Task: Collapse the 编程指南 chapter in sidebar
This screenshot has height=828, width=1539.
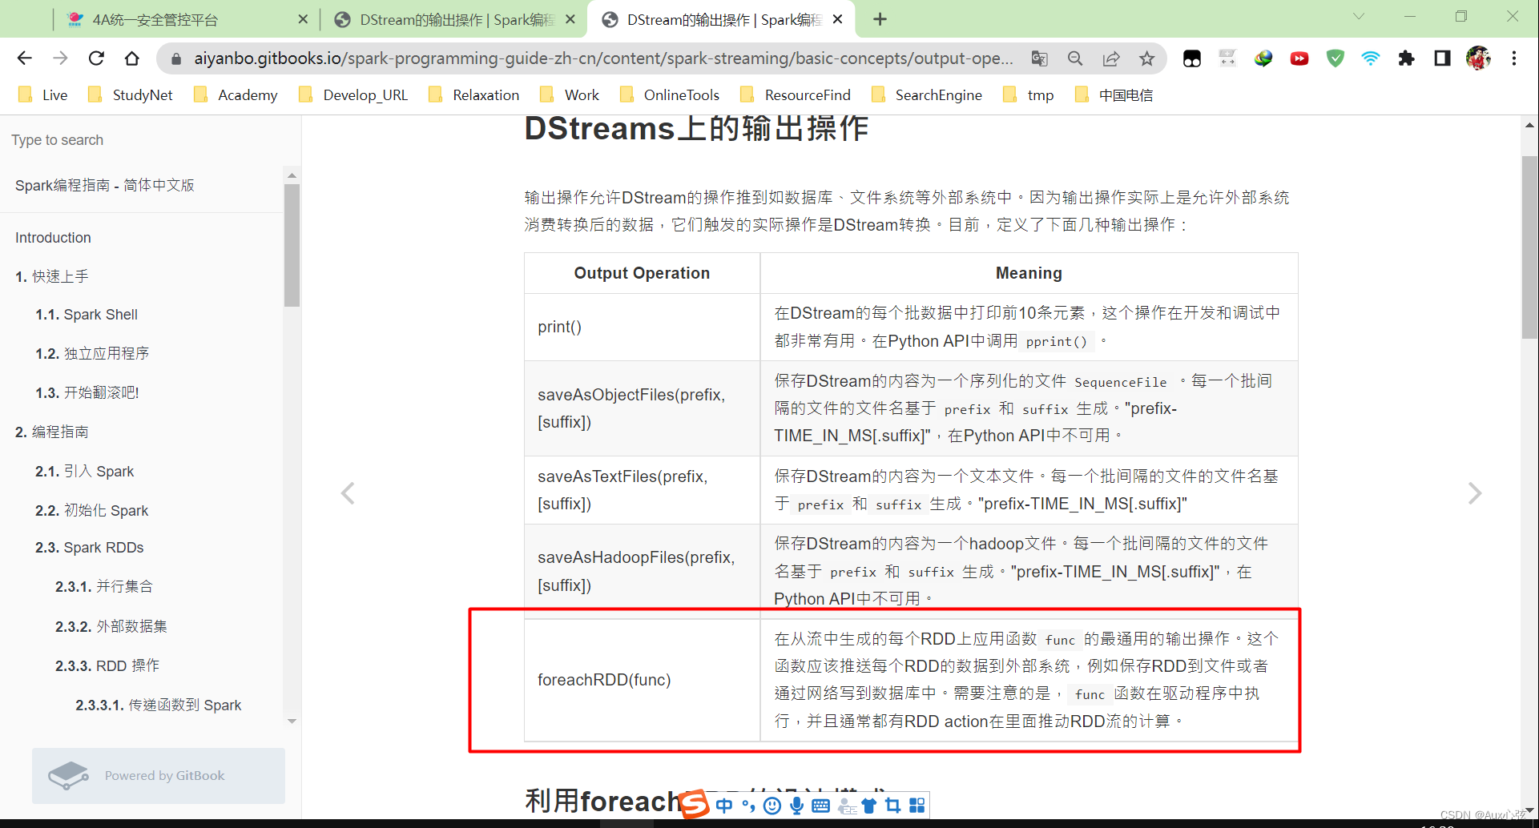Action: click(54, 431)
